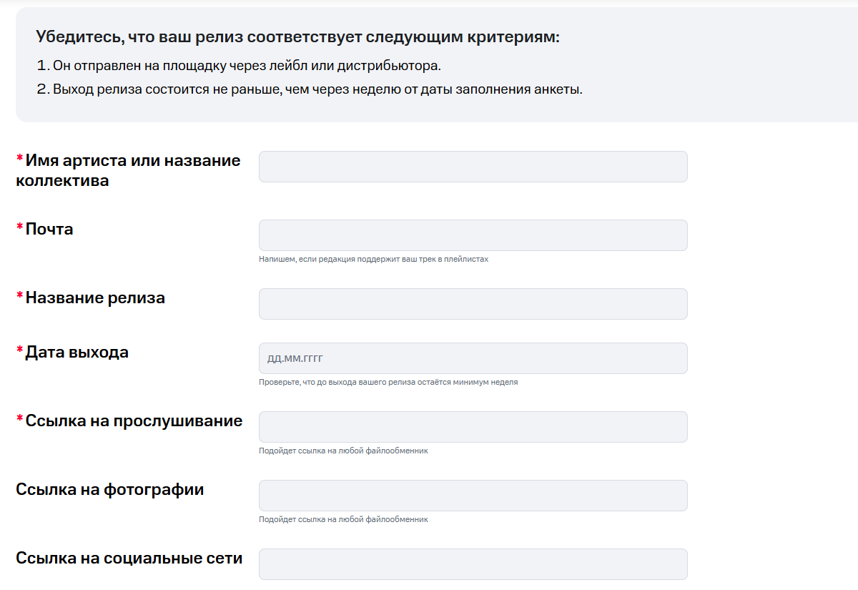Click the Ссылка на прослушивание input field
This screenshot has width=858, height=590.
[x=473, y=427]
